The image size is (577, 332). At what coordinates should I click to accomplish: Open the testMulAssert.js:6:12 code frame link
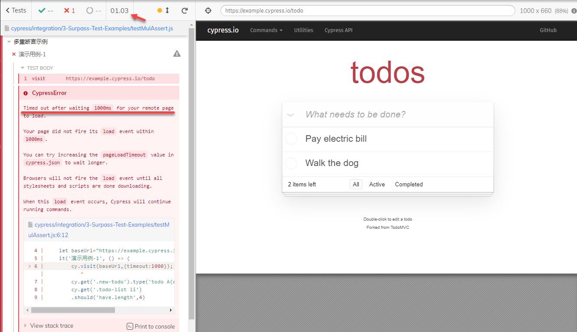(99, 230)
